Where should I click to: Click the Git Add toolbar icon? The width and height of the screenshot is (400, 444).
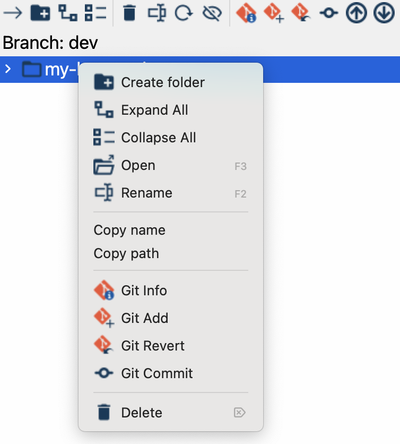pos(274,13)
